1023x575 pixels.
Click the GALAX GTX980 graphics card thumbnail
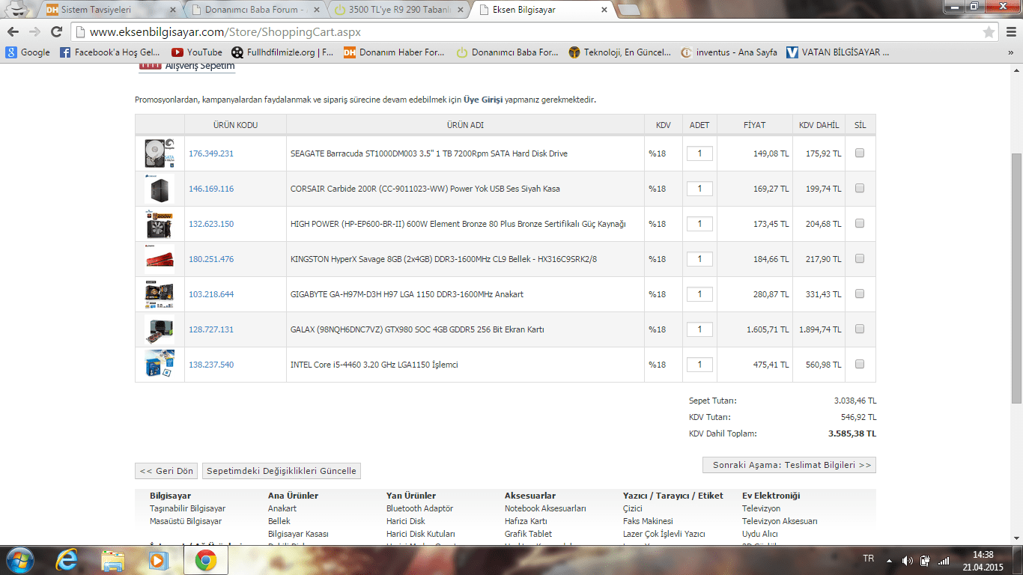pos(160,329)
